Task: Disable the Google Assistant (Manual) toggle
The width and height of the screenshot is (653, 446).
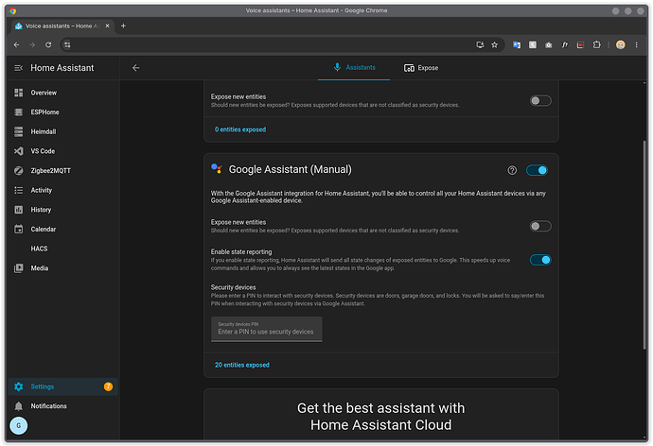Action: (537, 170)
